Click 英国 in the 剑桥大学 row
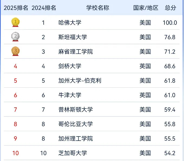Screen dimensions: 184x161 pyautogui.click(x=145, y=66)
